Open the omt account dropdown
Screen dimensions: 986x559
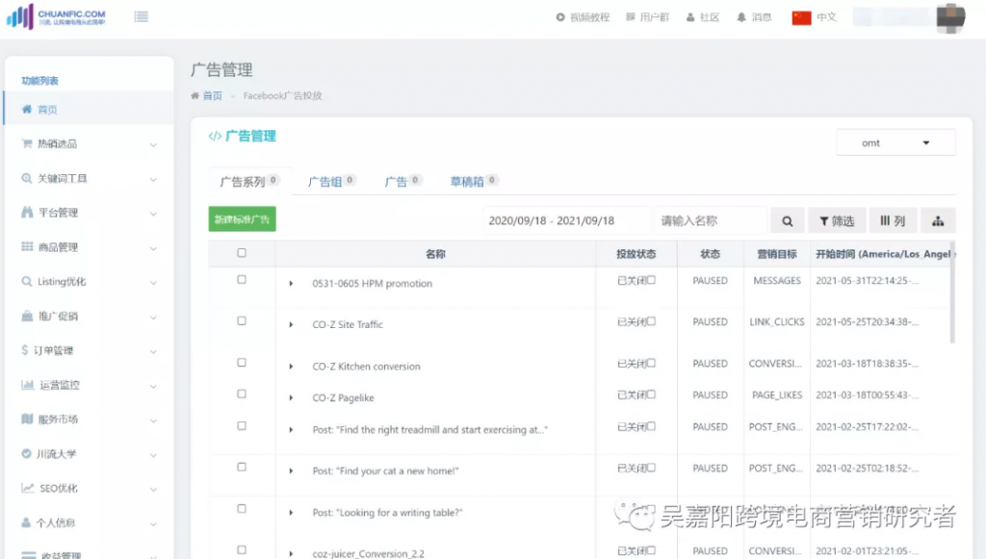(895, 142)
